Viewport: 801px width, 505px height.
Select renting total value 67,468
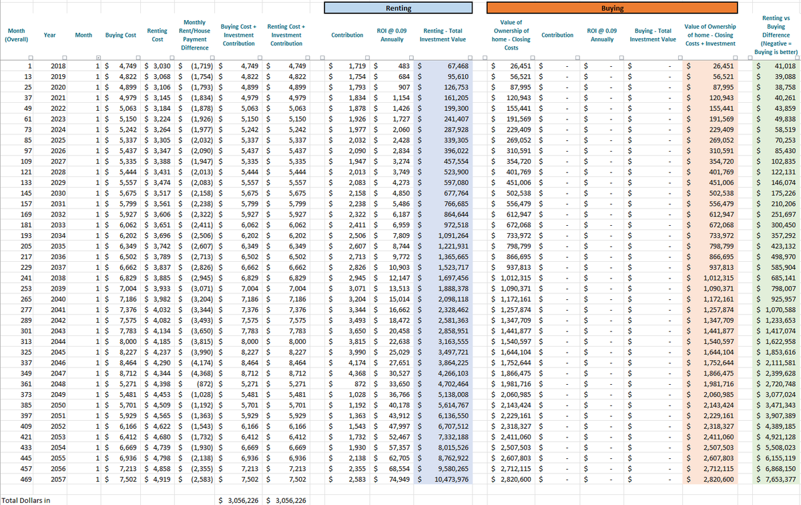pyautogui.click(x=445, y=66)
